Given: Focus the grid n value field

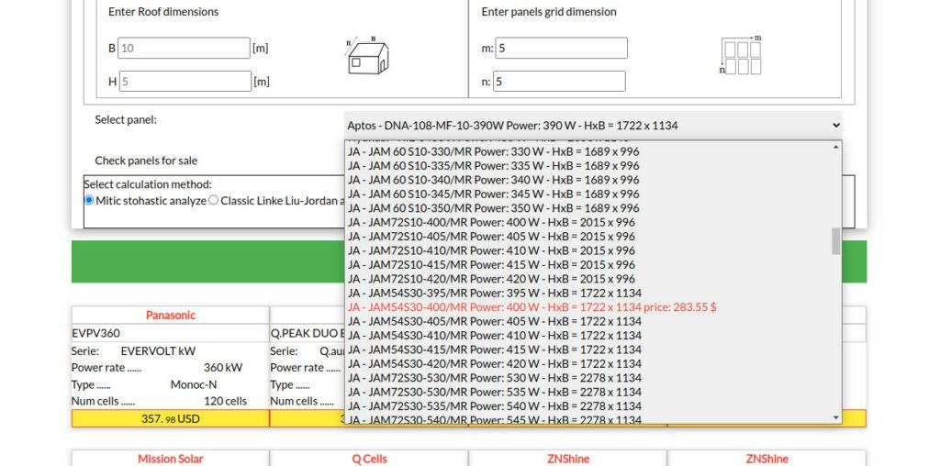Looking at the screenshot, I should pos(561,82).
